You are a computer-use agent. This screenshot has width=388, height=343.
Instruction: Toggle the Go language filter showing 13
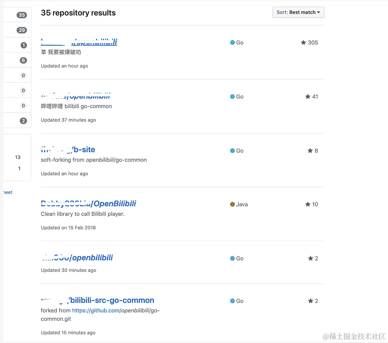coord(18,157)
